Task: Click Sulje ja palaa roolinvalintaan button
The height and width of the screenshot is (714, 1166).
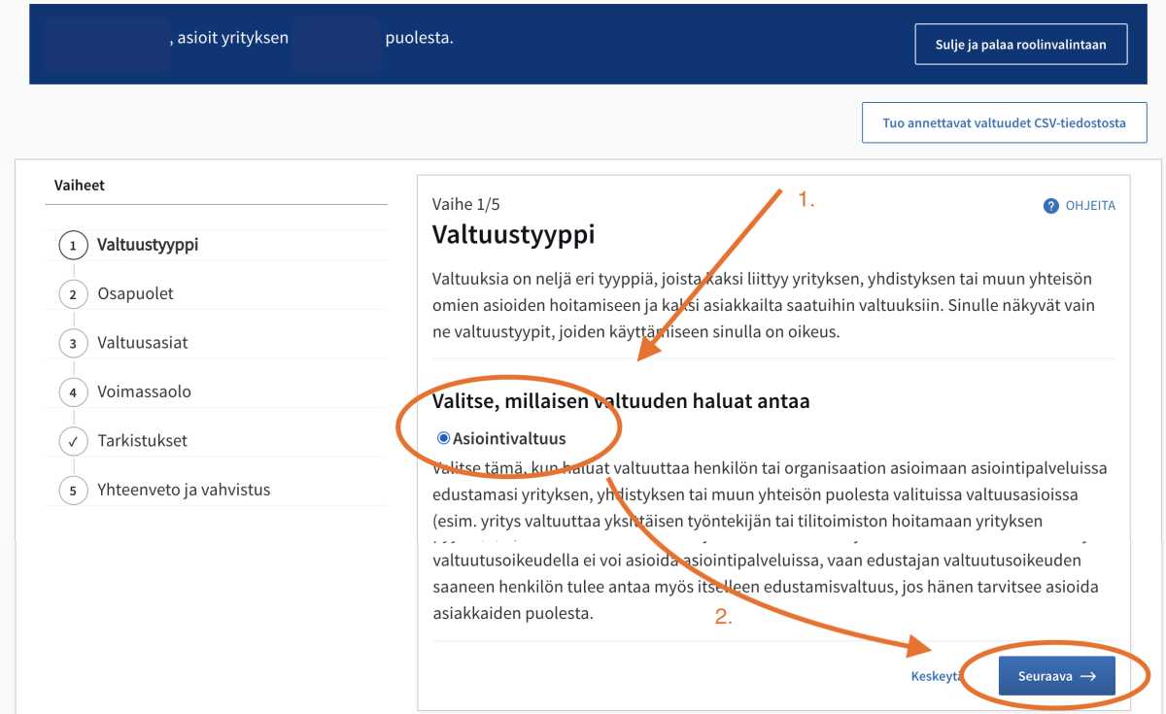Action: [x=1021, y=45]
